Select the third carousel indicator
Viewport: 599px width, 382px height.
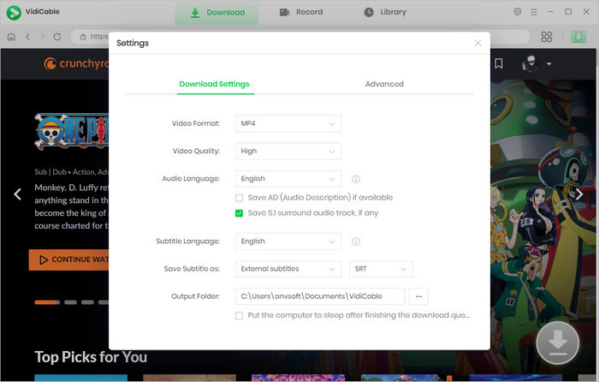(87, 302)
